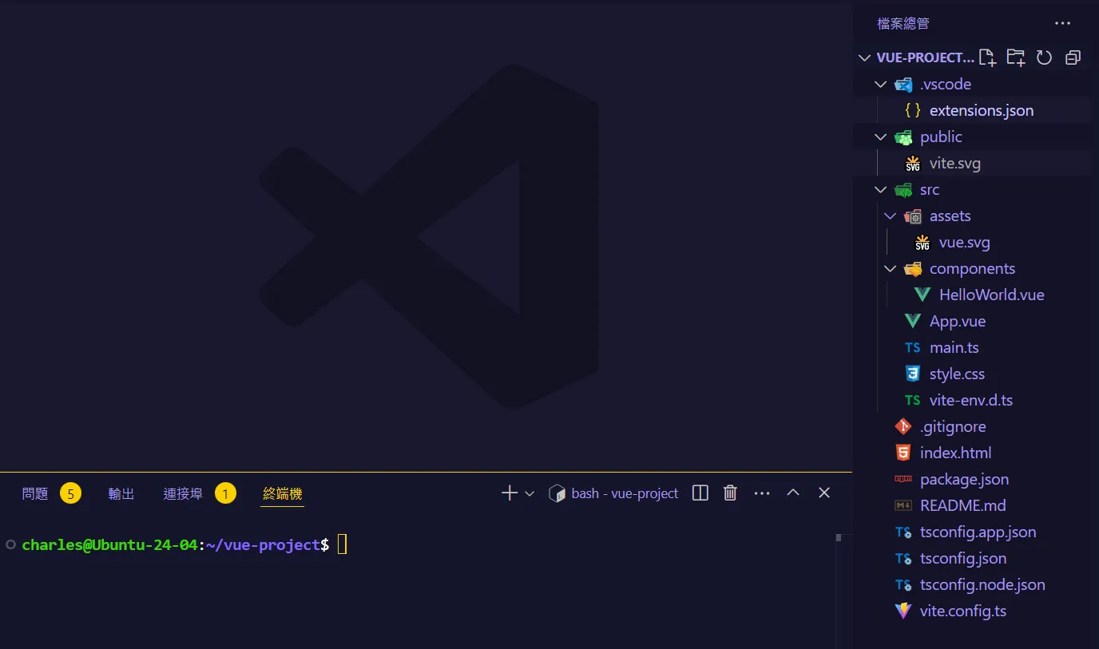The height and width of the screenshot is (649, 1099).
Task: Open vite.svg in public folder
Action: (x=972, y=163)
